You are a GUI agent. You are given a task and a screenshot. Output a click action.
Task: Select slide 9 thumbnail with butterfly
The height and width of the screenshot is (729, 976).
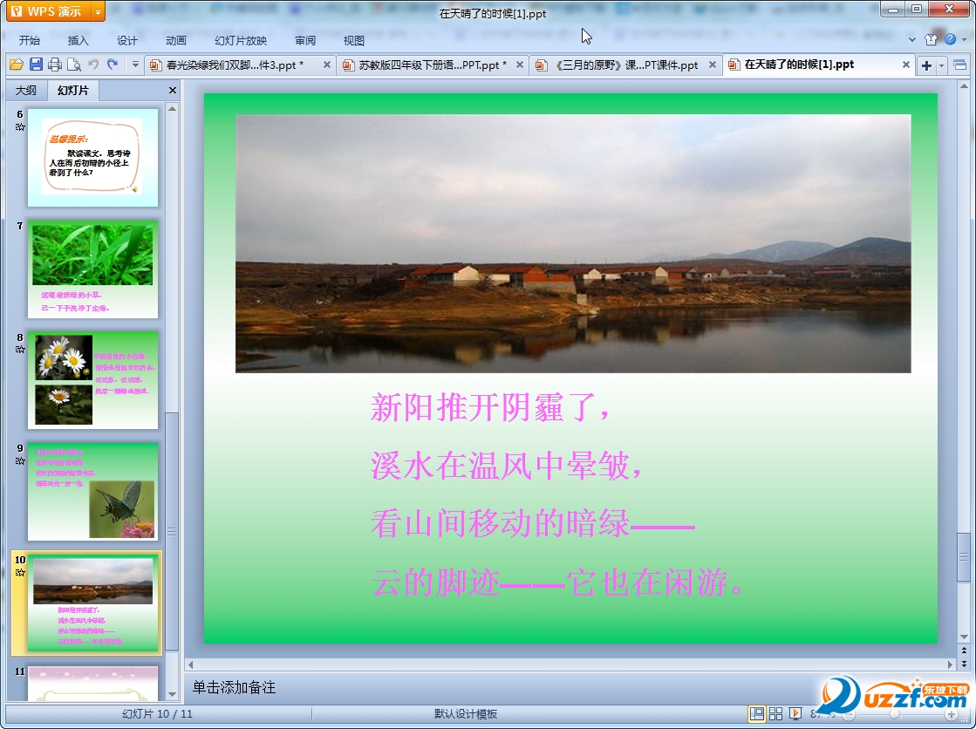tap(92, 492)
